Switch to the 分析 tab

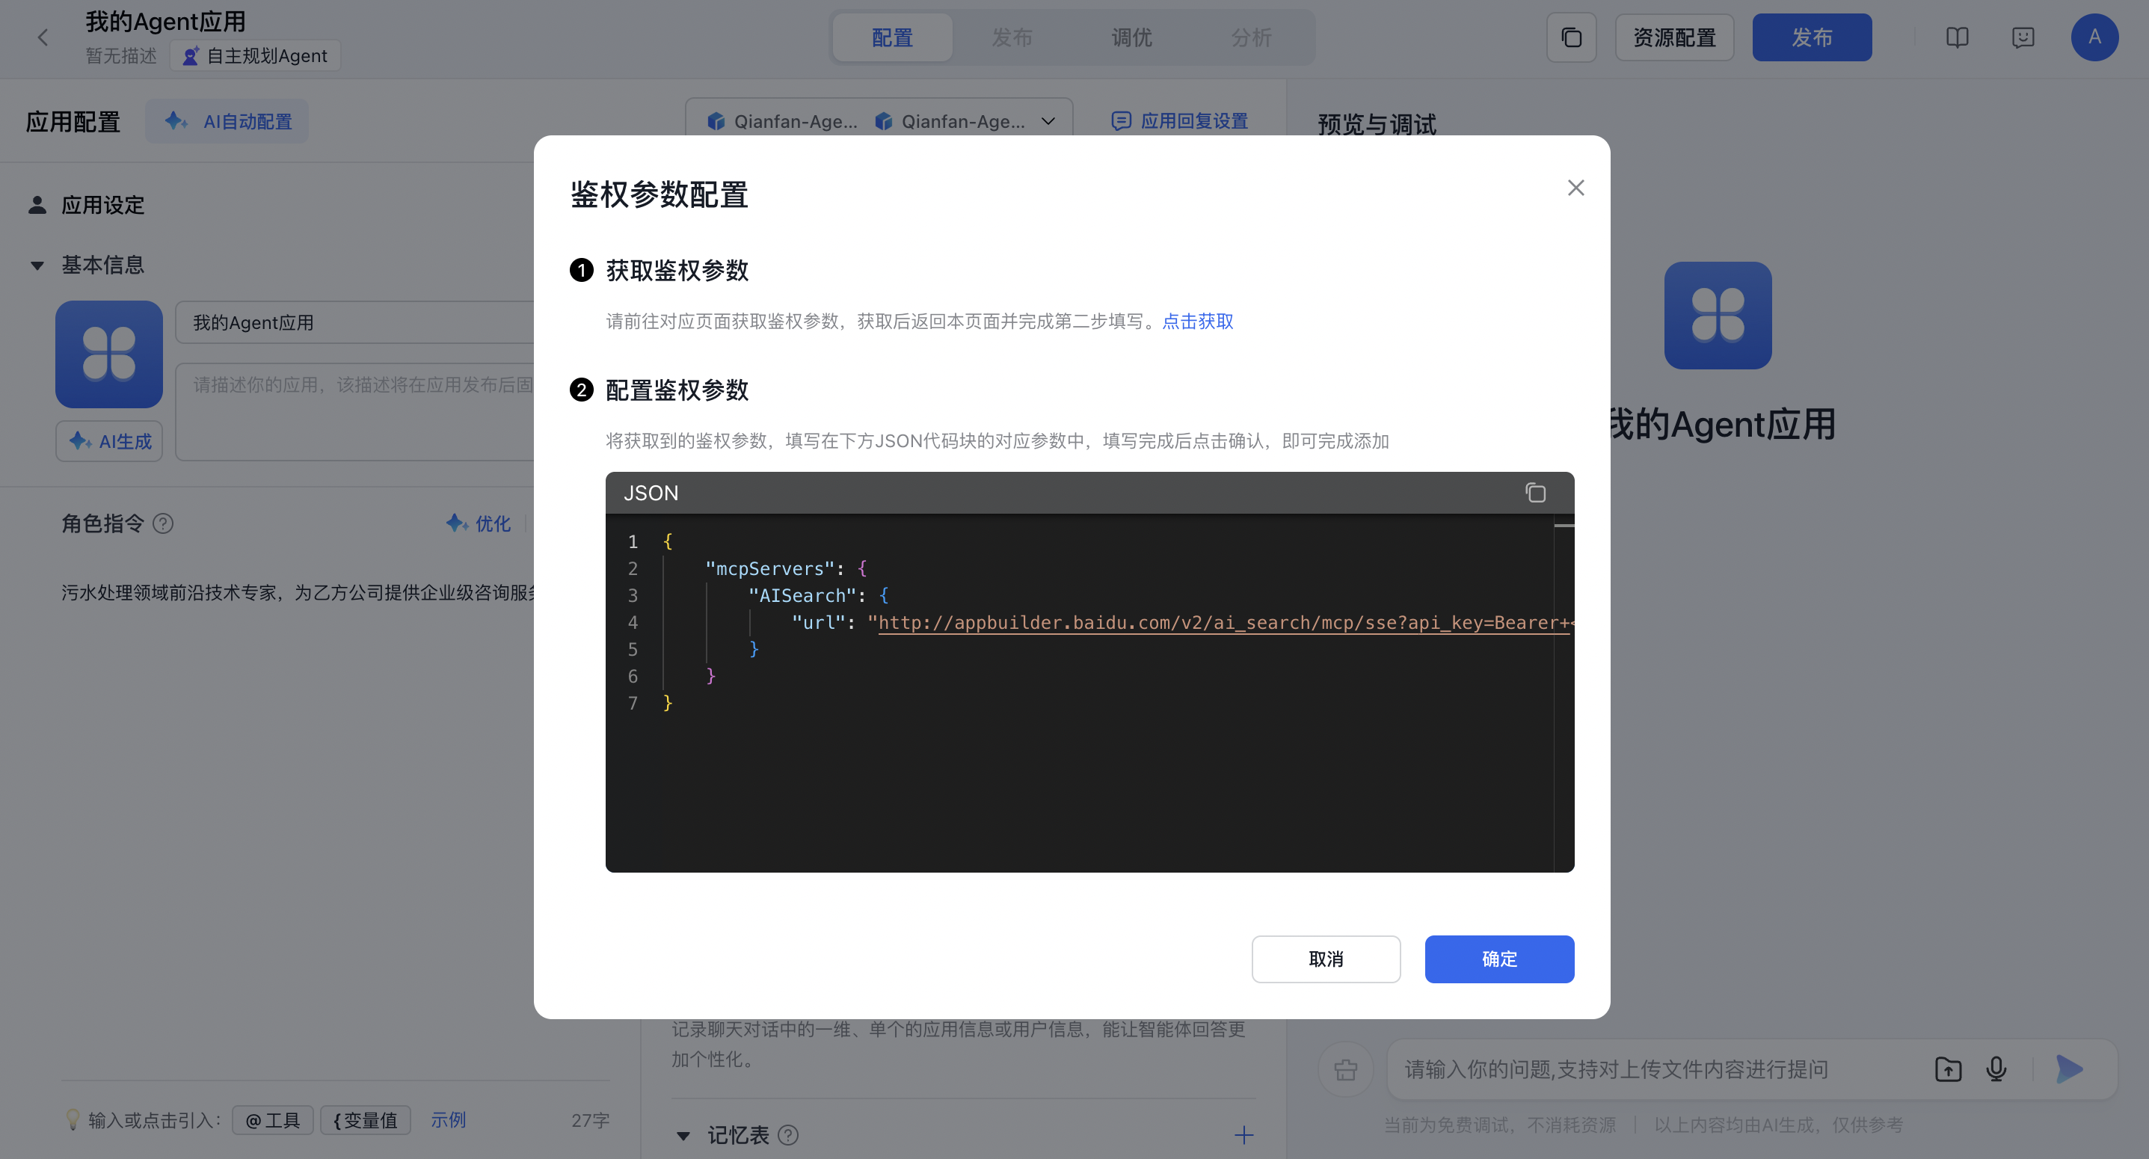1252,37
